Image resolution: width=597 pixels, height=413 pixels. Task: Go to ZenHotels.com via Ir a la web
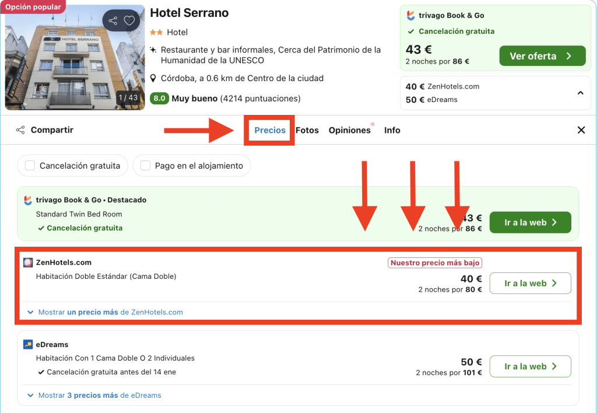tap(530, 283)
